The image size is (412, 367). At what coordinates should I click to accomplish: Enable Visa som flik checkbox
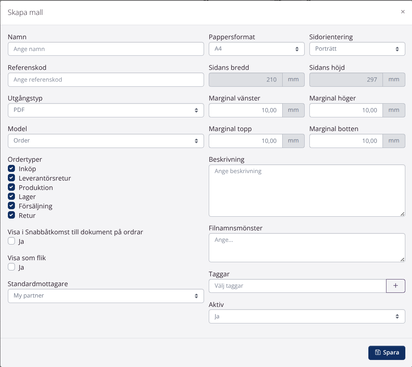pyautogui.click(x=11, y=267)
